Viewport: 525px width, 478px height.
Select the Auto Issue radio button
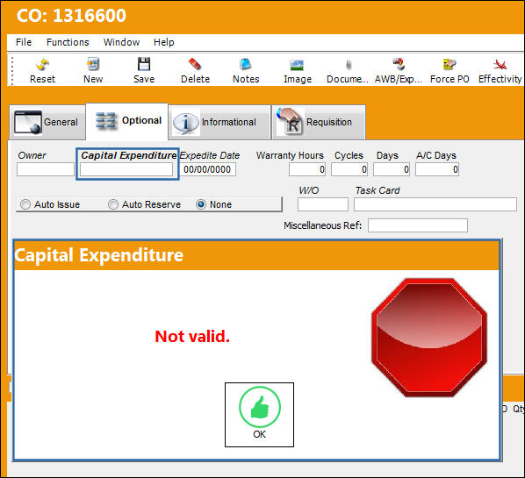click(25, 204)
